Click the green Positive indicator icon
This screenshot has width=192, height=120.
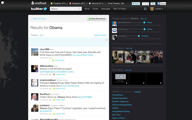pyautogui.click(x=52, y=3)
